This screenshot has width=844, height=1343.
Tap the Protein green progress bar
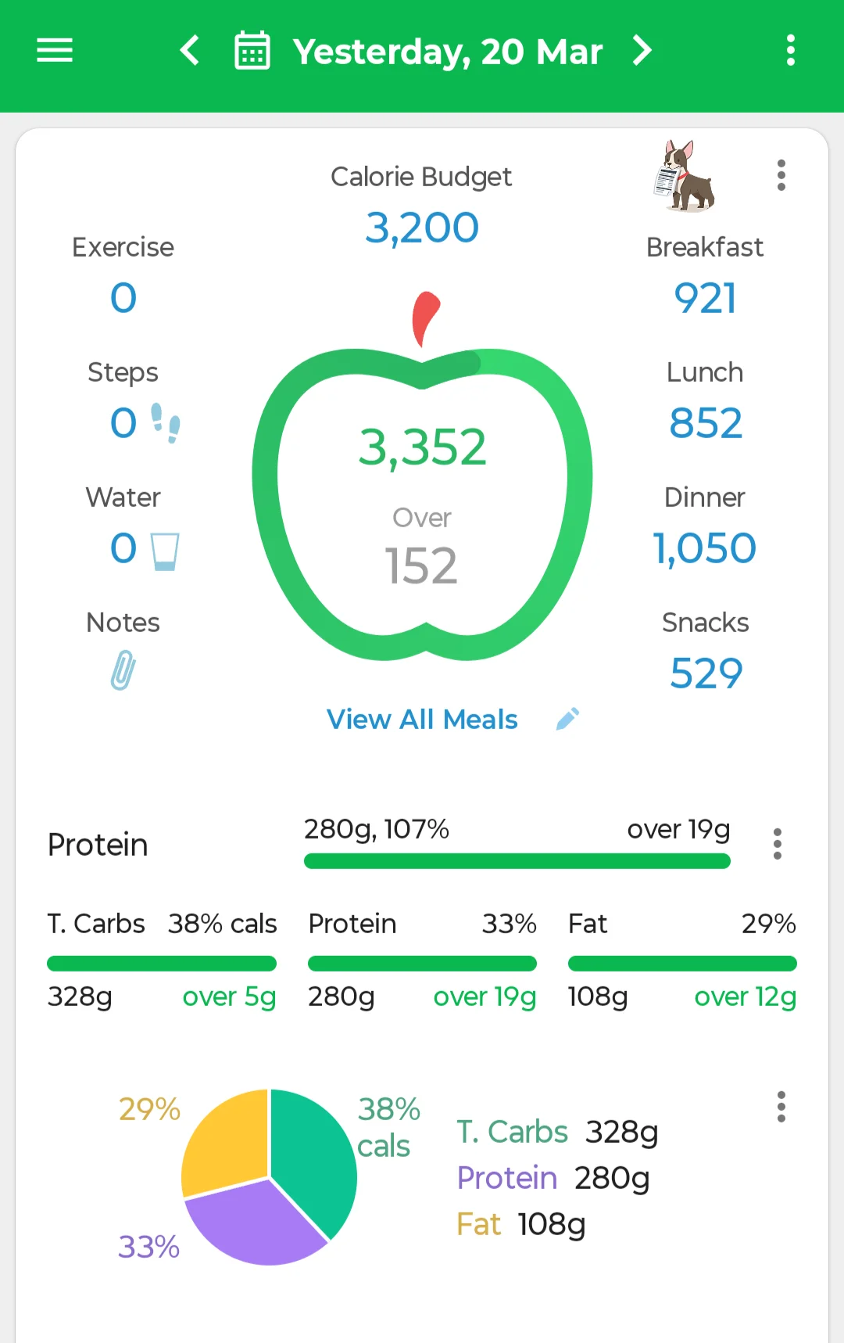coord(517,861)
